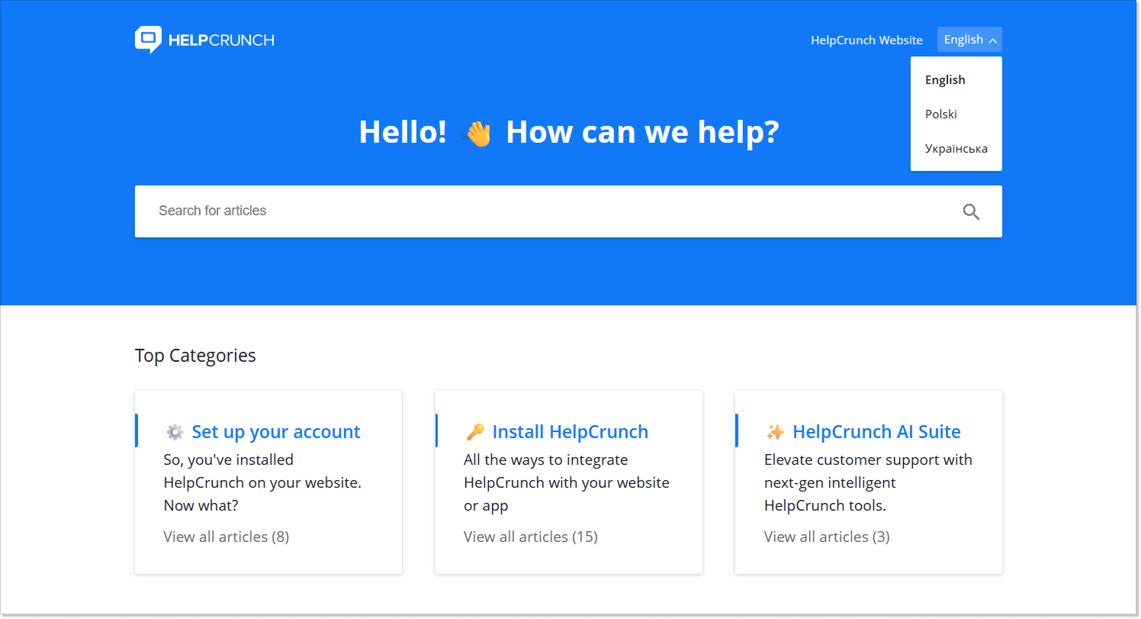The height and width of the screenshot is (619, 1141).
Task: Click the HelpCrunch speech bubble logo icon
Action: click(147, 39)
